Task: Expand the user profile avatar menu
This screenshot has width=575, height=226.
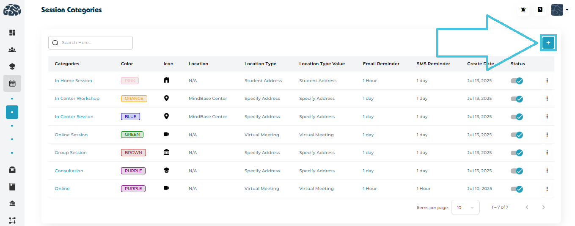Action: coord(559,10)
